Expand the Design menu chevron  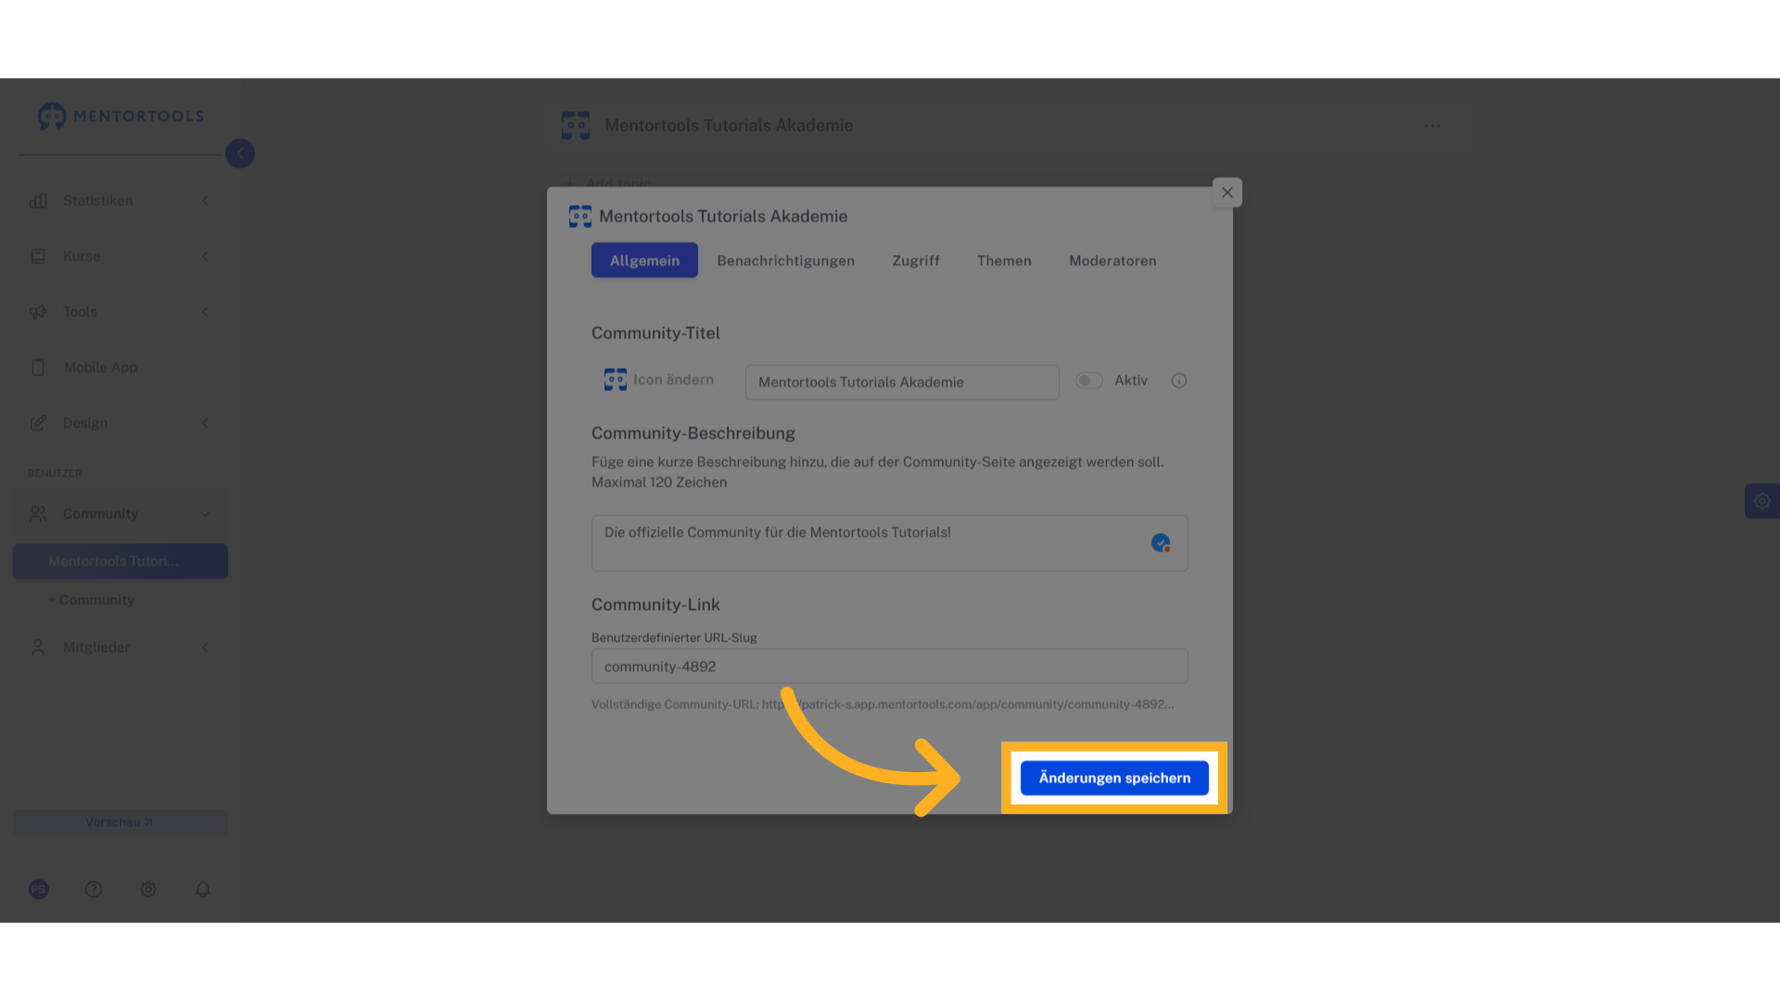tap(205, 424)
